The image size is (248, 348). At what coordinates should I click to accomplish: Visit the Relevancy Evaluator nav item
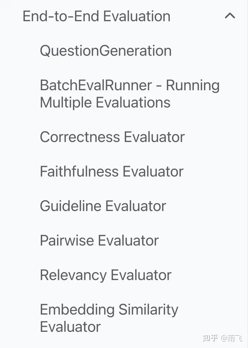click(x=106, y=275)
